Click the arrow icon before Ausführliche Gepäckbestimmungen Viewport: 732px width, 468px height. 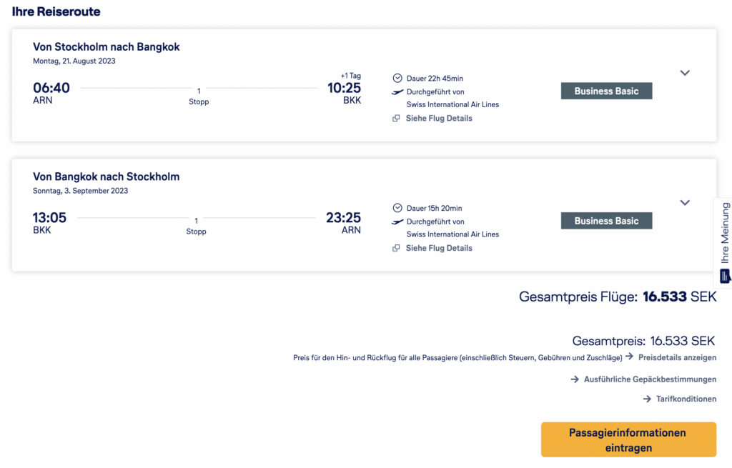[575, 379]
